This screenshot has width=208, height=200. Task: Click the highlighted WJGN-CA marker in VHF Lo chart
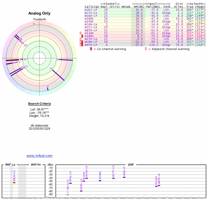tap(14, 183)
